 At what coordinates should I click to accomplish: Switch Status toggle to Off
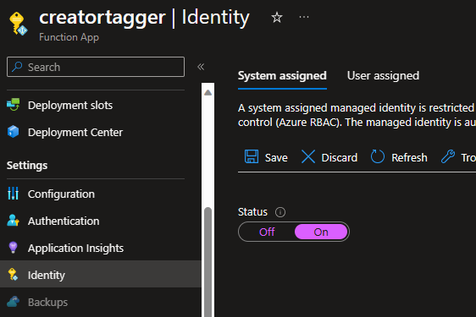267,232
